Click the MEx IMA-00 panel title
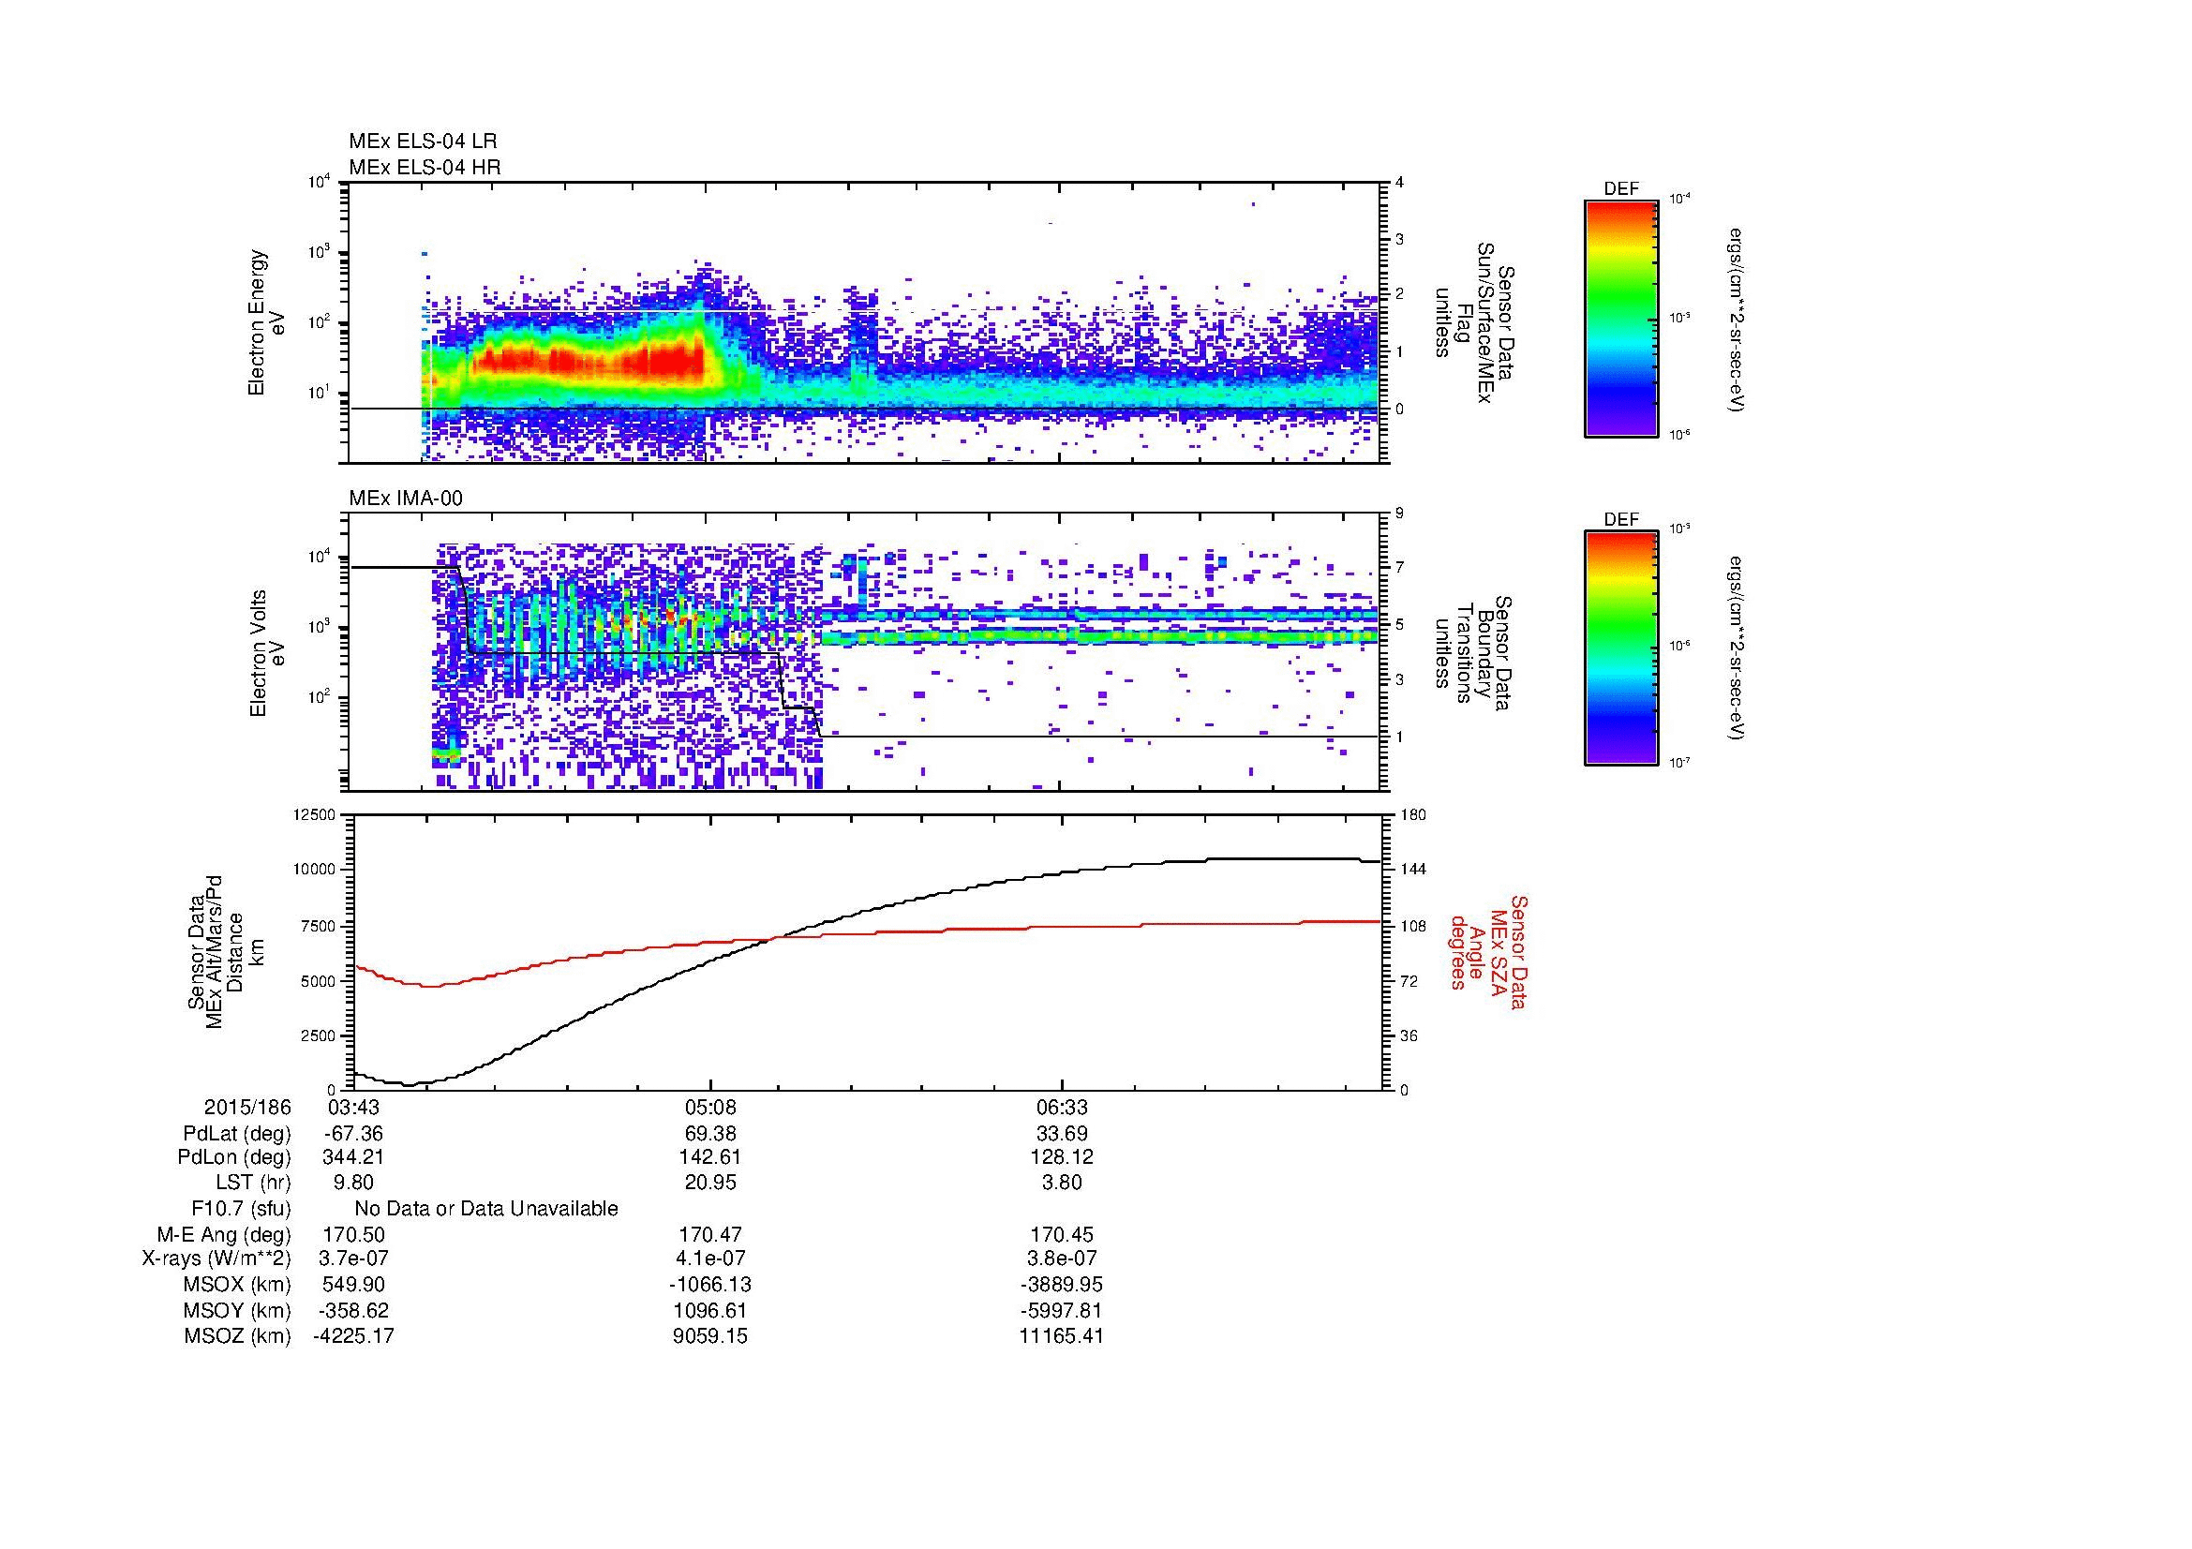The width and height of the screenshot is (2192, 1549). pyautogui.click(x=406, y=499)
